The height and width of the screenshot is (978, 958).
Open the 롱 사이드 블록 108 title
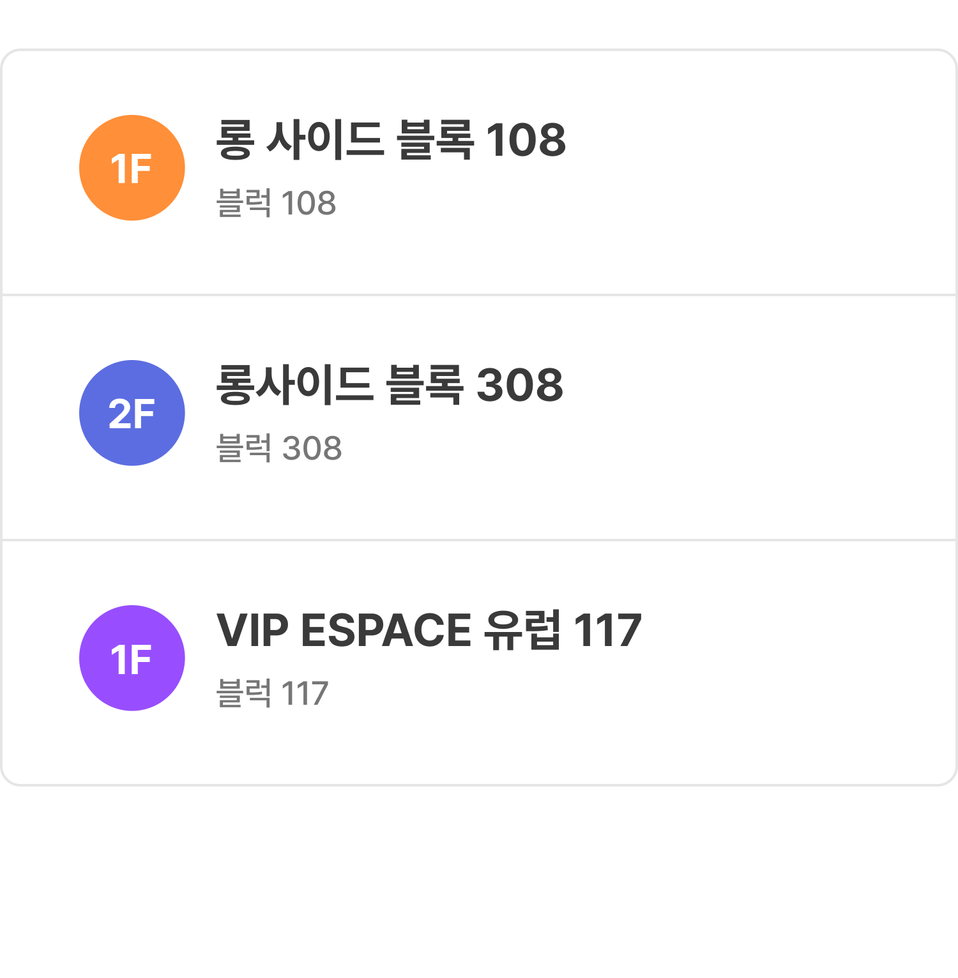click(390, 140)
